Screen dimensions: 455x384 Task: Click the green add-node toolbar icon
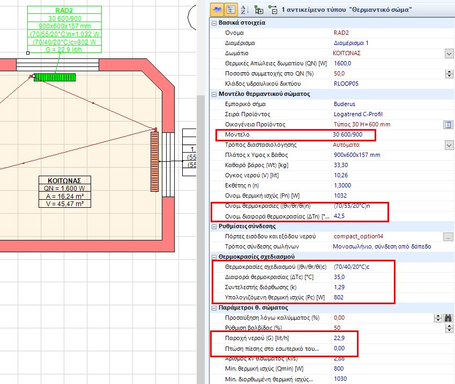(258, 9)
